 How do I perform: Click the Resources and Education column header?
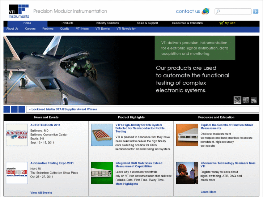[x=216, y=117]
